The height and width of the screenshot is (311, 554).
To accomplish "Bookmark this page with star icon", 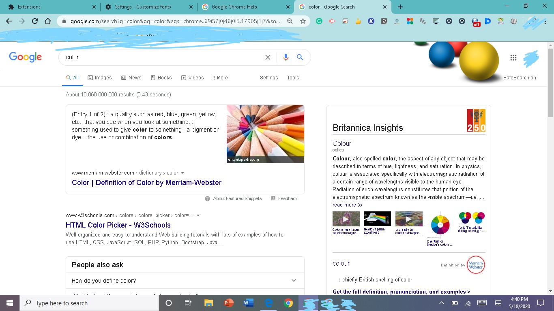I will tap(303, 21).
